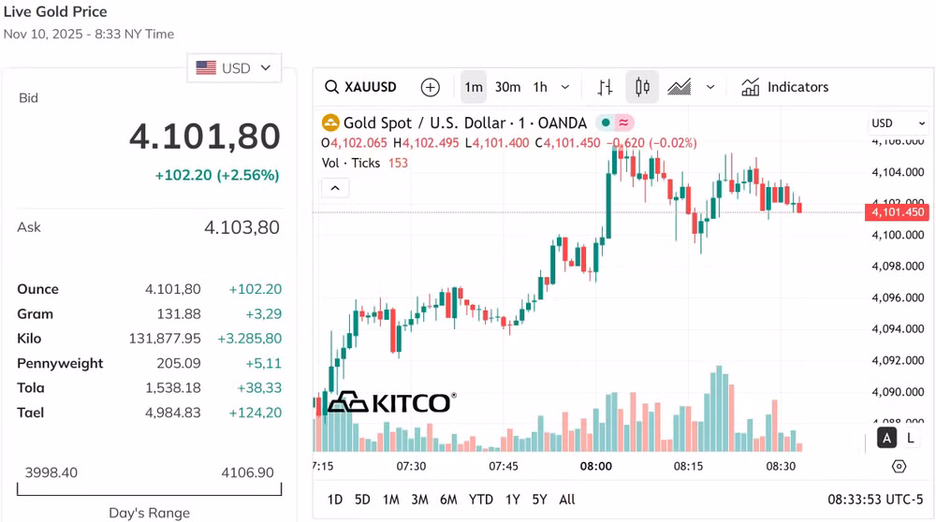The width and height of the screenshot is (936, 522).
Task: Toggle auto scale with the A button
Action: click(x=886, y=439)
